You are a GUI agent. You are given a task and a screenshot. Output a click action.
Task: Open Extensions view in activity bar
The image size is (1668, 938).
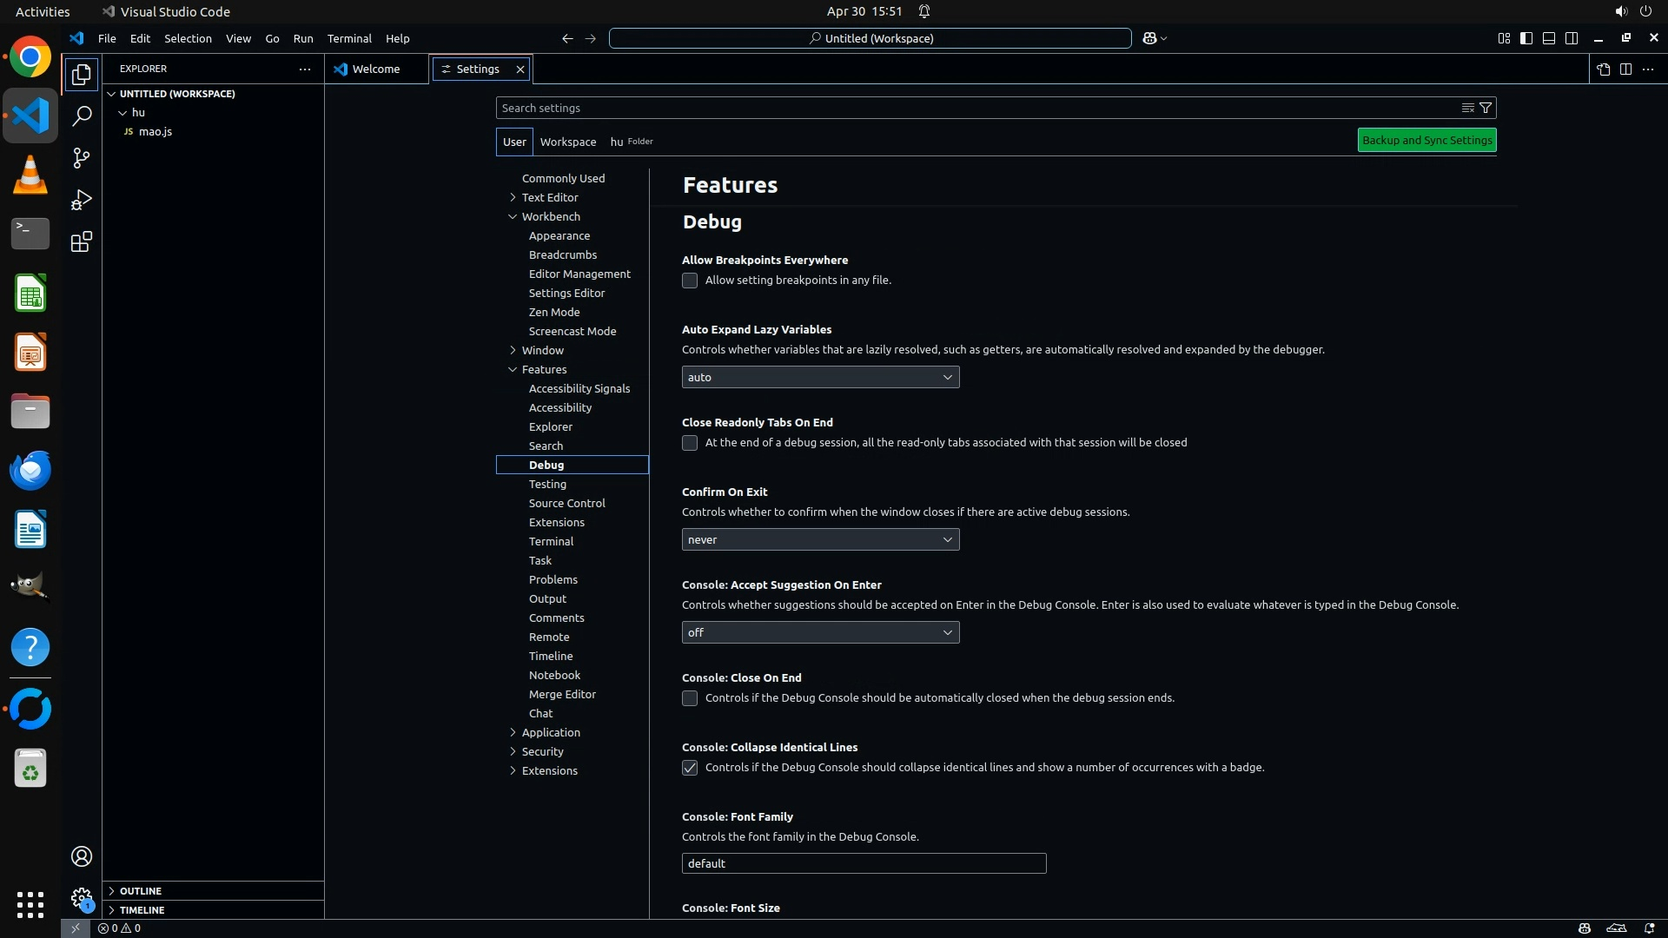point(82,241)
